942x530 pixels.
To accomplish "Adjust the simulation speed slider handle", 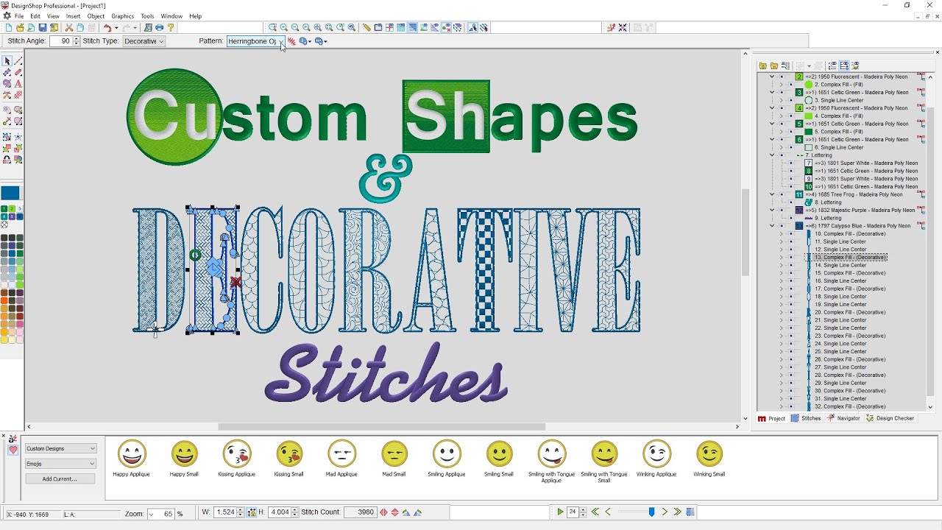I will point(651,512).
